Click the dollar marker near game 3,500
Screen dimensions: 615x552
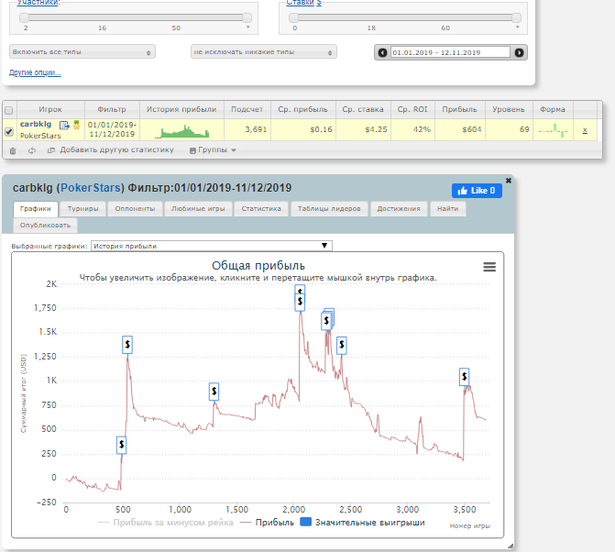pyautogui.click(x=465, y=377)
